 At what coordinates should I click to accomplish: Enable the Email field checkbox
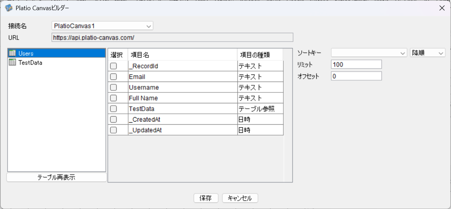point(114,77)
